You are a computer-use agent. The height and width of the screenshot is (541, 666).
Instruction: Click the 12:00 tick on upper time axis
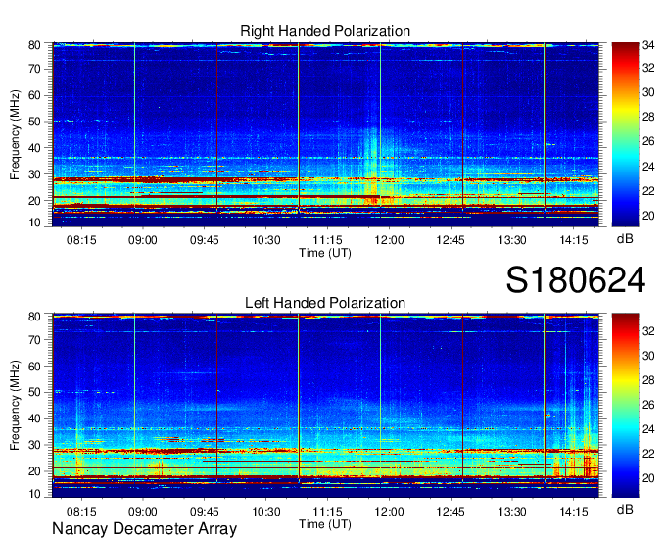point(389,240)
